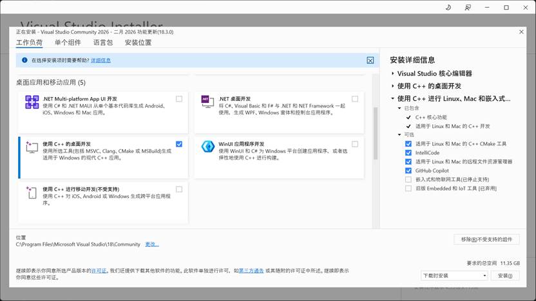Open the 下载时安装 dropdown
This screenshot has width=536, height=301.
pyautogui.click(x=454, y=275)
